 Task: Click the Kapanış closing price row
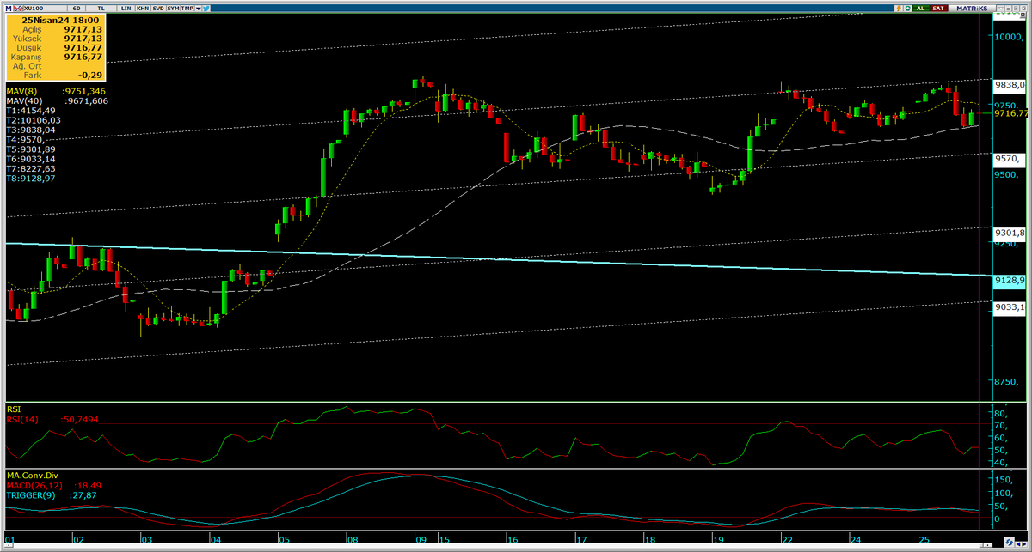[x=57, y=56]
